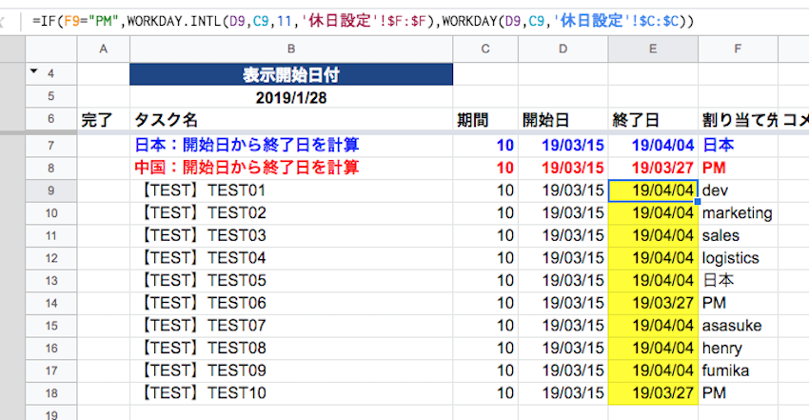Select the 2019/1/28 date cell
Screen dimensions: 809x420
[291, 97]
